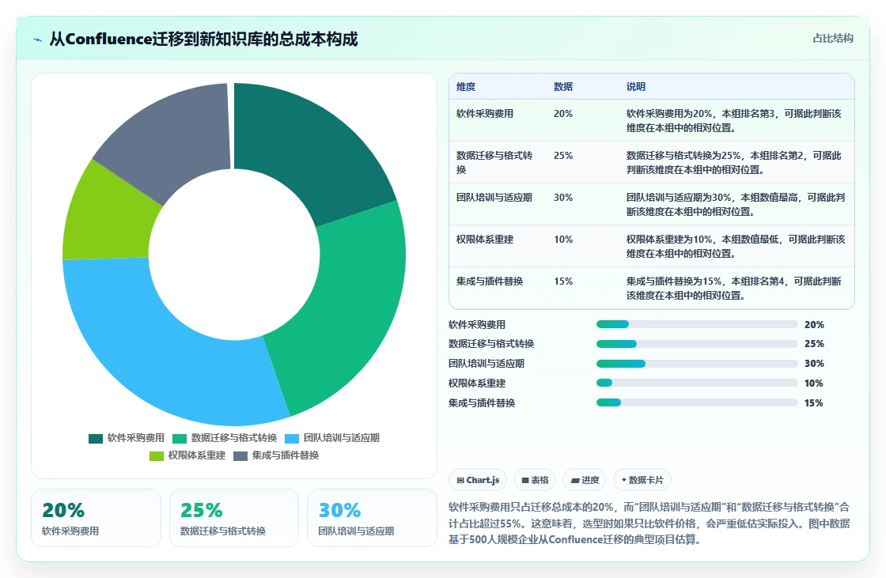The width and height of the screenshot is (886, 578).
Task: Toggle 团队培训与适应期 legend color box
Action: click(292, 439)
